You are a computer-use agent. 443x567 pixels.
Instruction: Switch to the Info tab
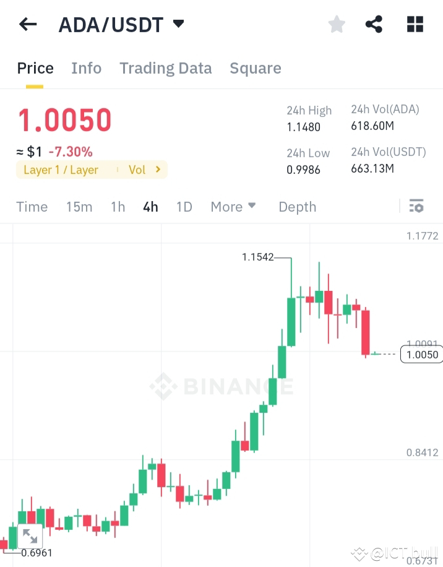click(x=86, y=68)
